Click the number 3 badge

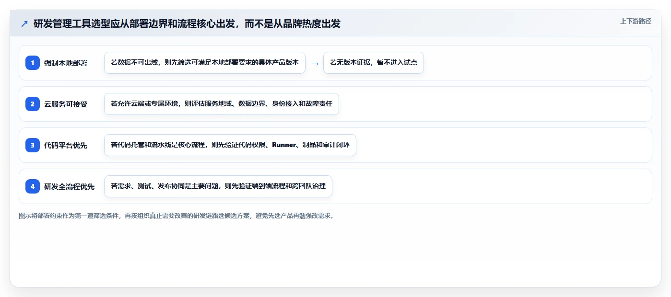click(33, 145)
